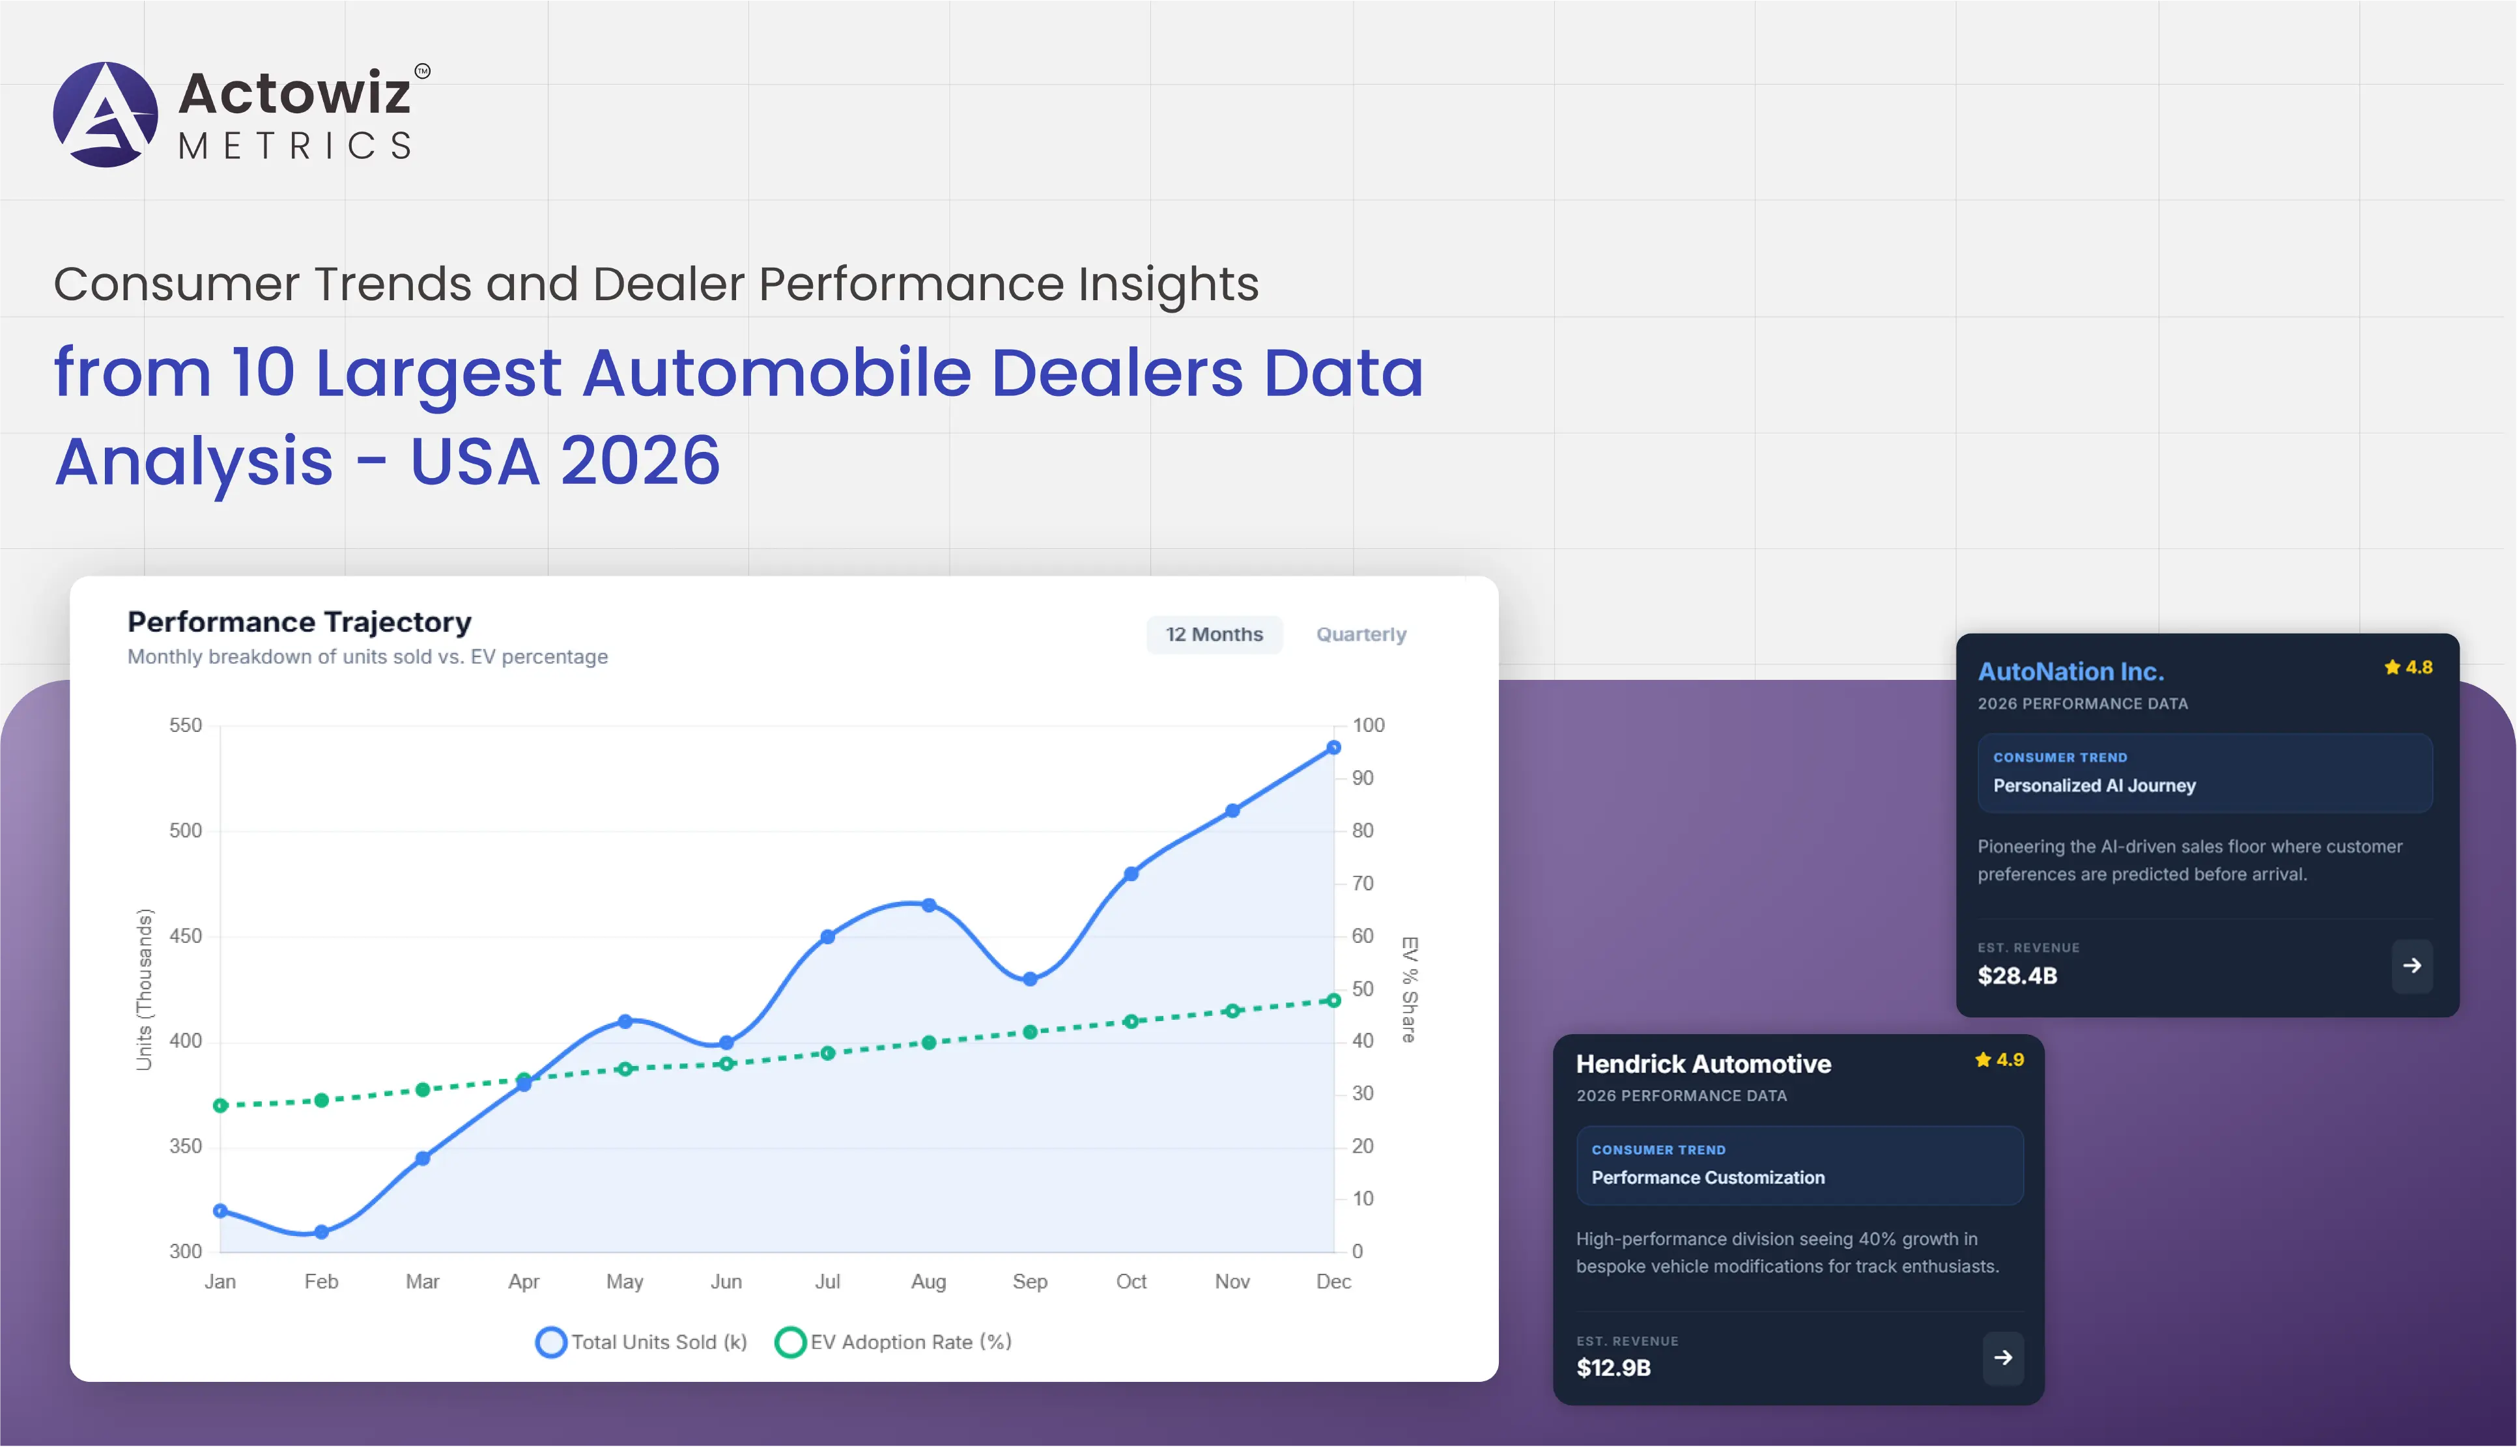
Task: Toggle the Total Units Sold legend marker
Action: (x=550, y=1342)
